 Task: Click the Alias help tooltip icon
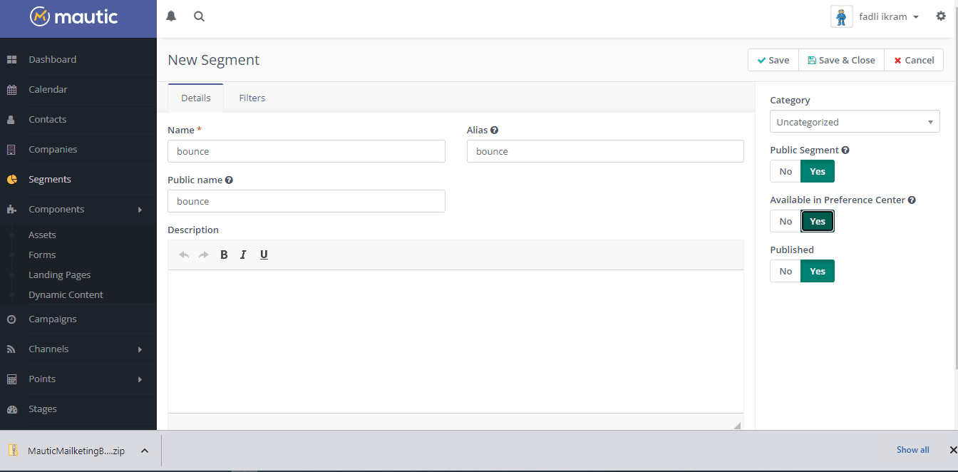click(494, 130)
